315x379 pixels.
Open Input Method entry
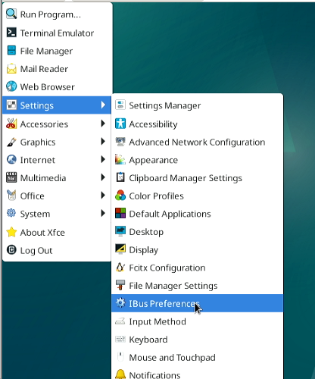click(198, 321)
